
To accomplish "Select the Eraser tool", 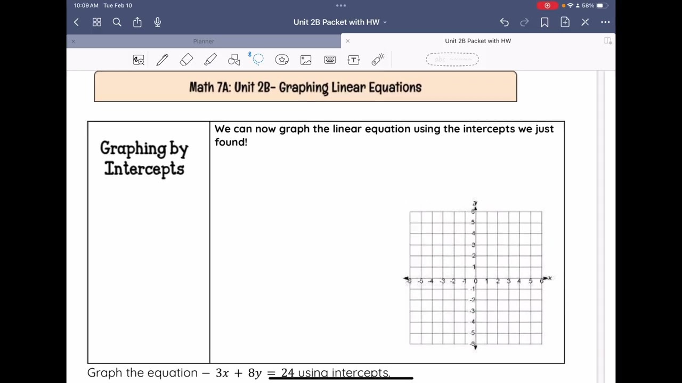I will click(186, 60).
